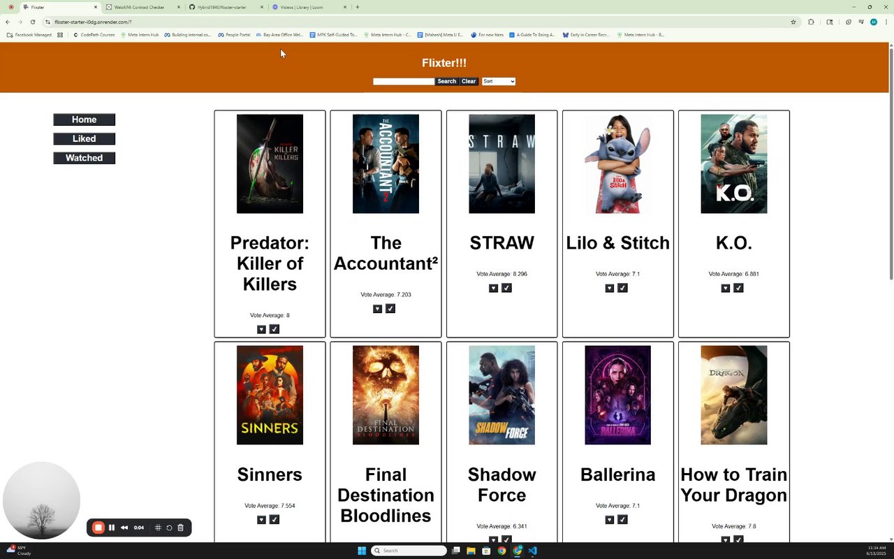Open the weather widget on taskbar

[18, 551]
